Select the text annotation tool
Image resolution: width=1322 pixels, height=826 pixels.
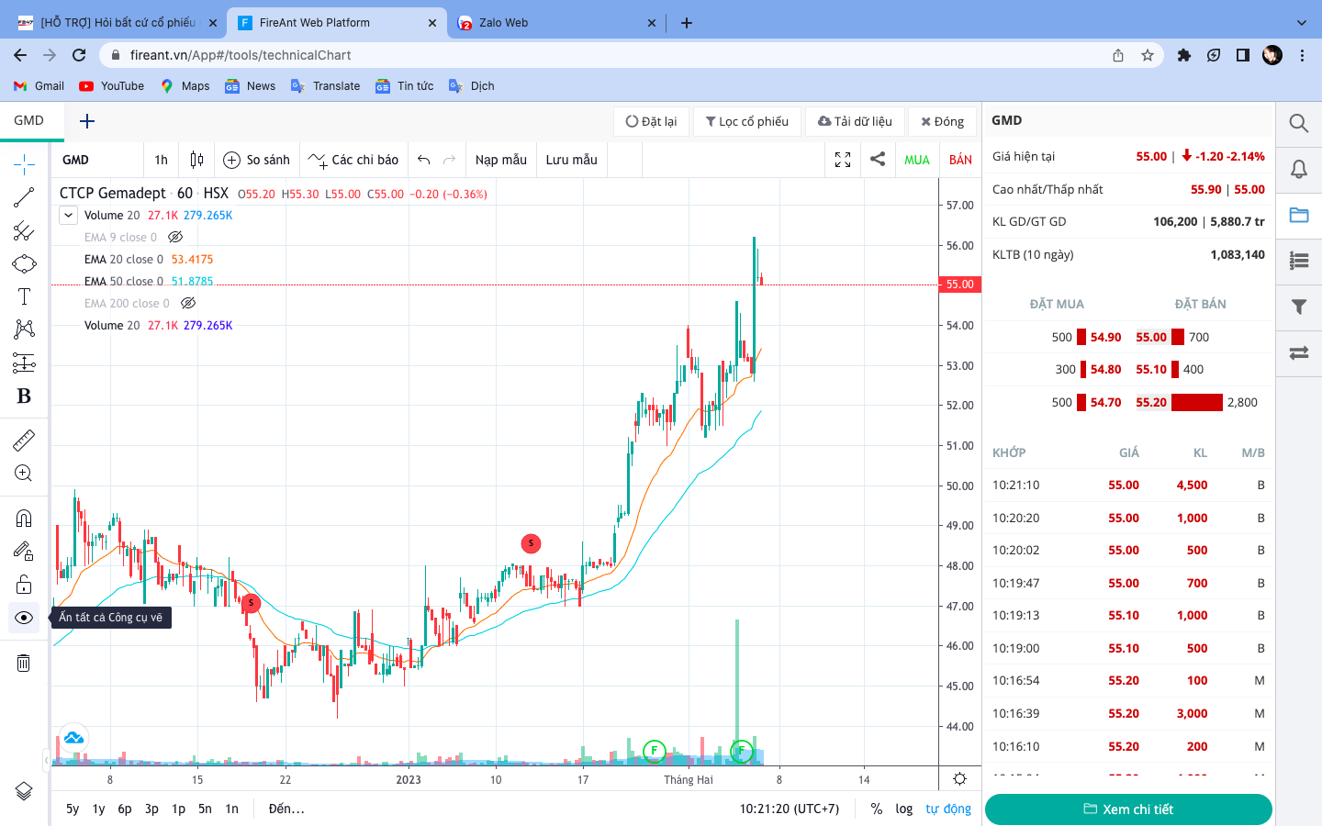click(24, 296)
